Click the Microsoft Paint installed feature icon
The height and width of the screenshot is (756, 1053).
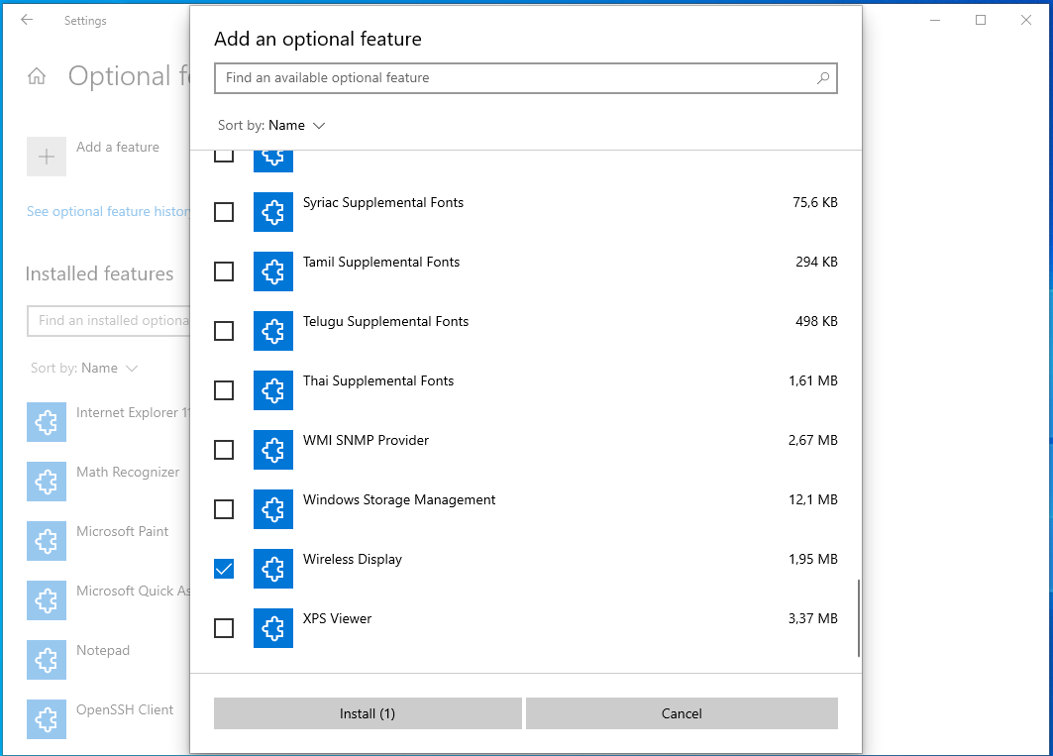[x=47, y=541]
